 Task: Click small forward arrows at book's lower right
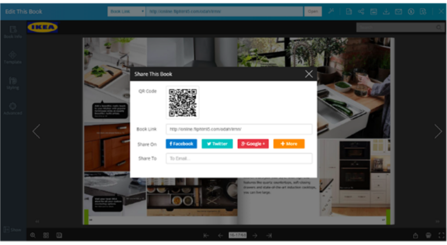(438, 221)
